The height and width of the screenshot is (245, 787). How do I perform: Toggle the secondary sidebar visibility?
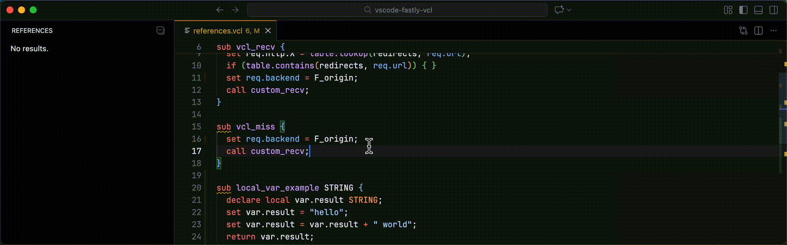[x=774, y=10]
